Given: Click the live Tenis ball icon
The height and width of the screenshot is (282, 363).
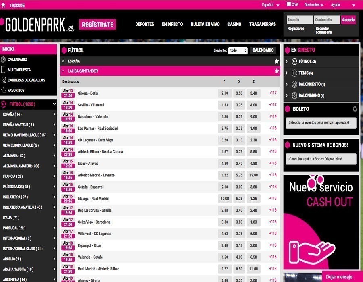Looking at the screenshot, I should (x=294, y=73).
